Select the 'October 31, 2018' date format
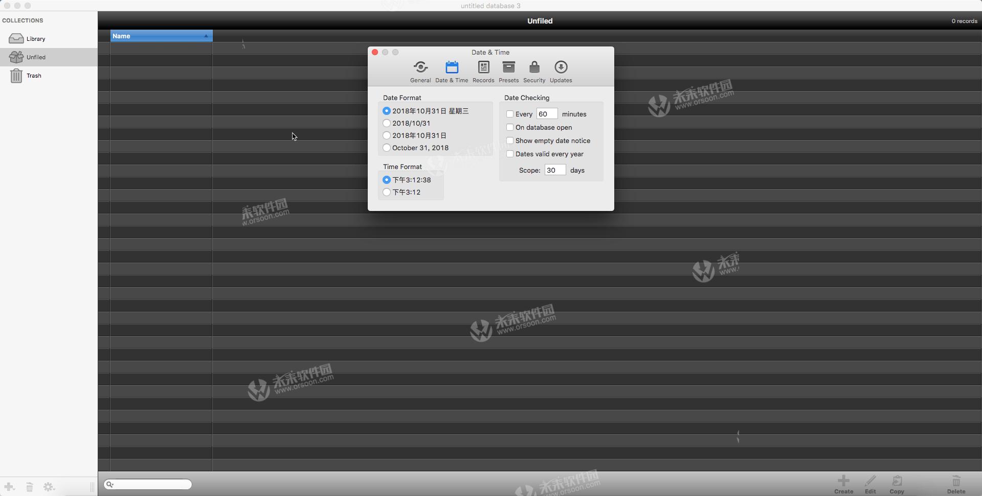 point(386,148)
